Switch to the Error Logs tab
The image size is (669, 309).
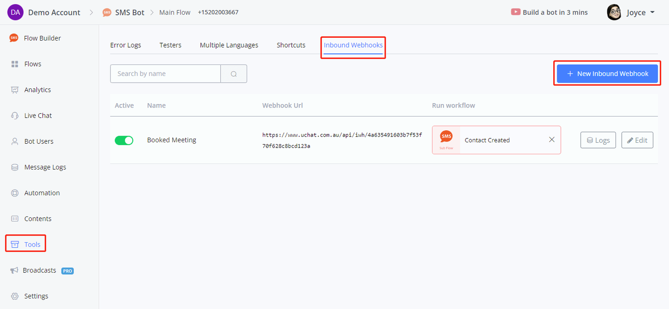pos(126,45)
